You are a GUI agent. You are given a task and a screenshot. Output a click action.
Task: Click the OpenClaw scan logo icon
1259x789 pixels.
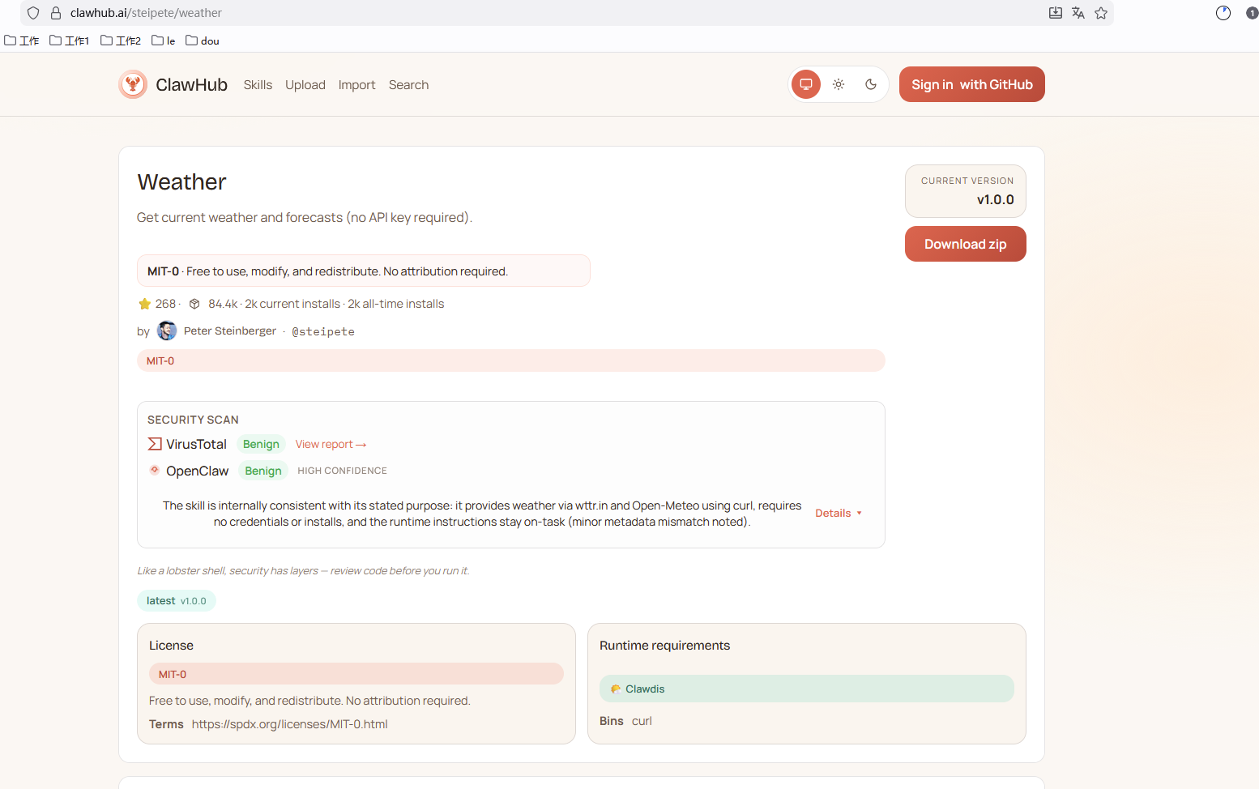point(155,470)
